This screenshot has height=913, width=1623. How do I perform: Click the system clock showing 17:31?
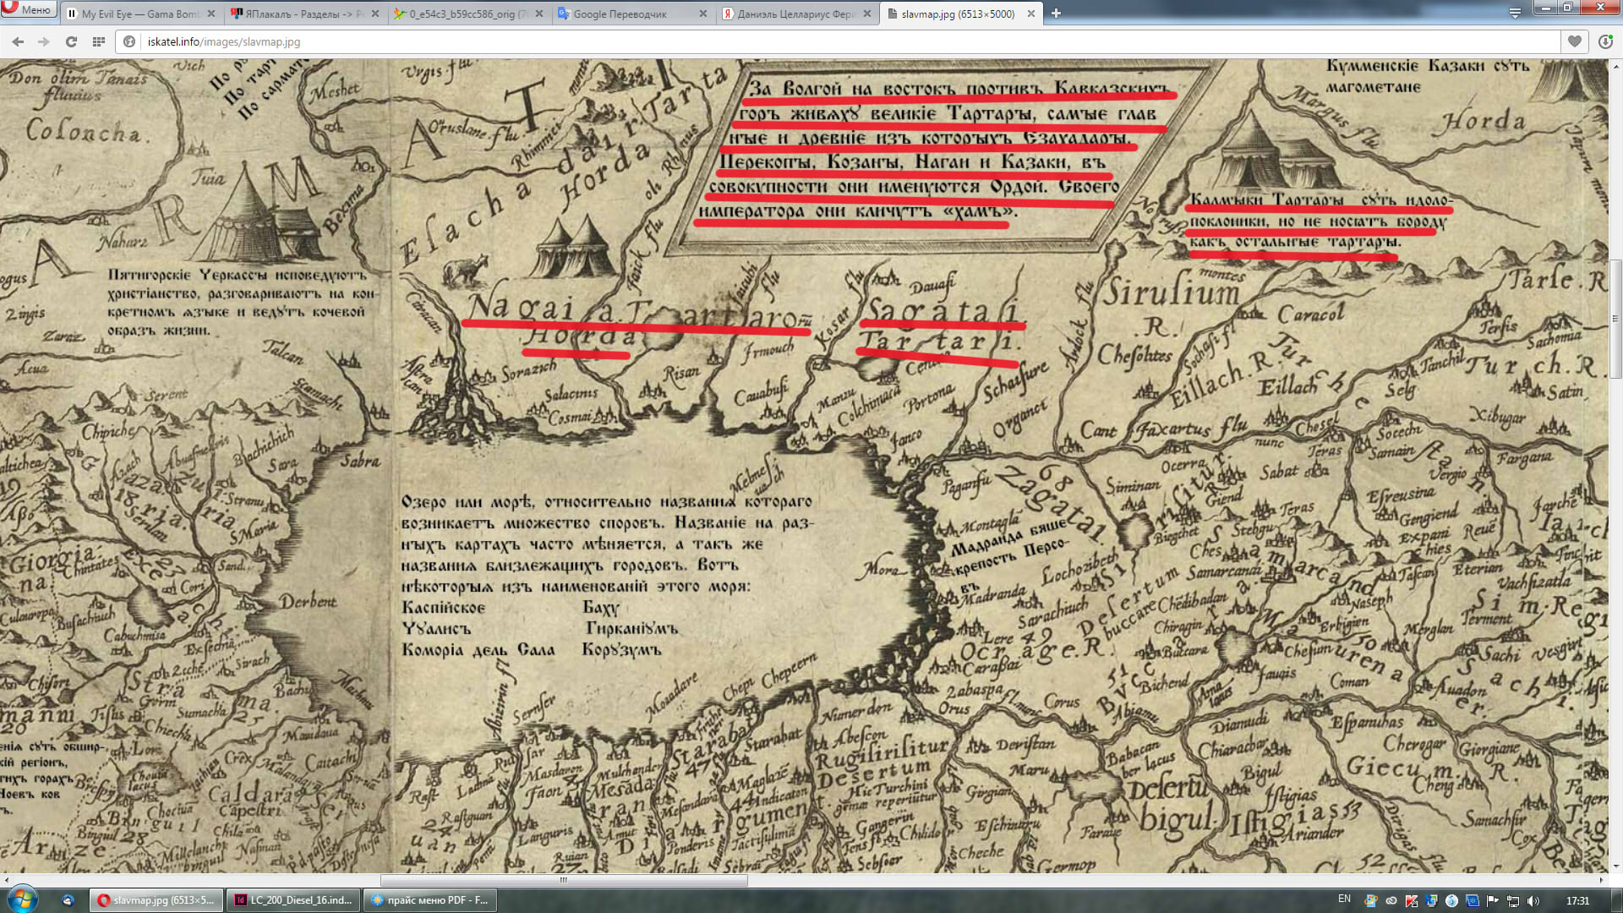(1577, 901)
